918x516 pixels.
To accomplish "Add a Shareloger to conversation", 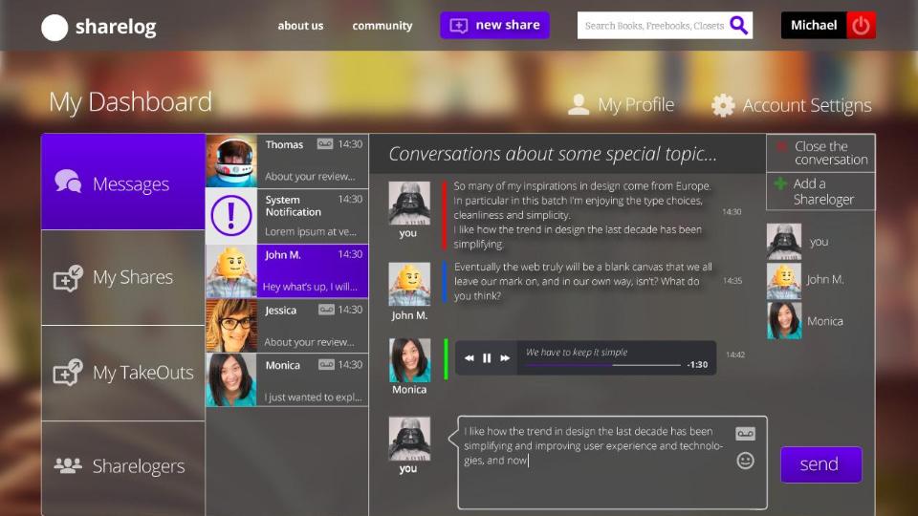I will click(x=820, y=191).
